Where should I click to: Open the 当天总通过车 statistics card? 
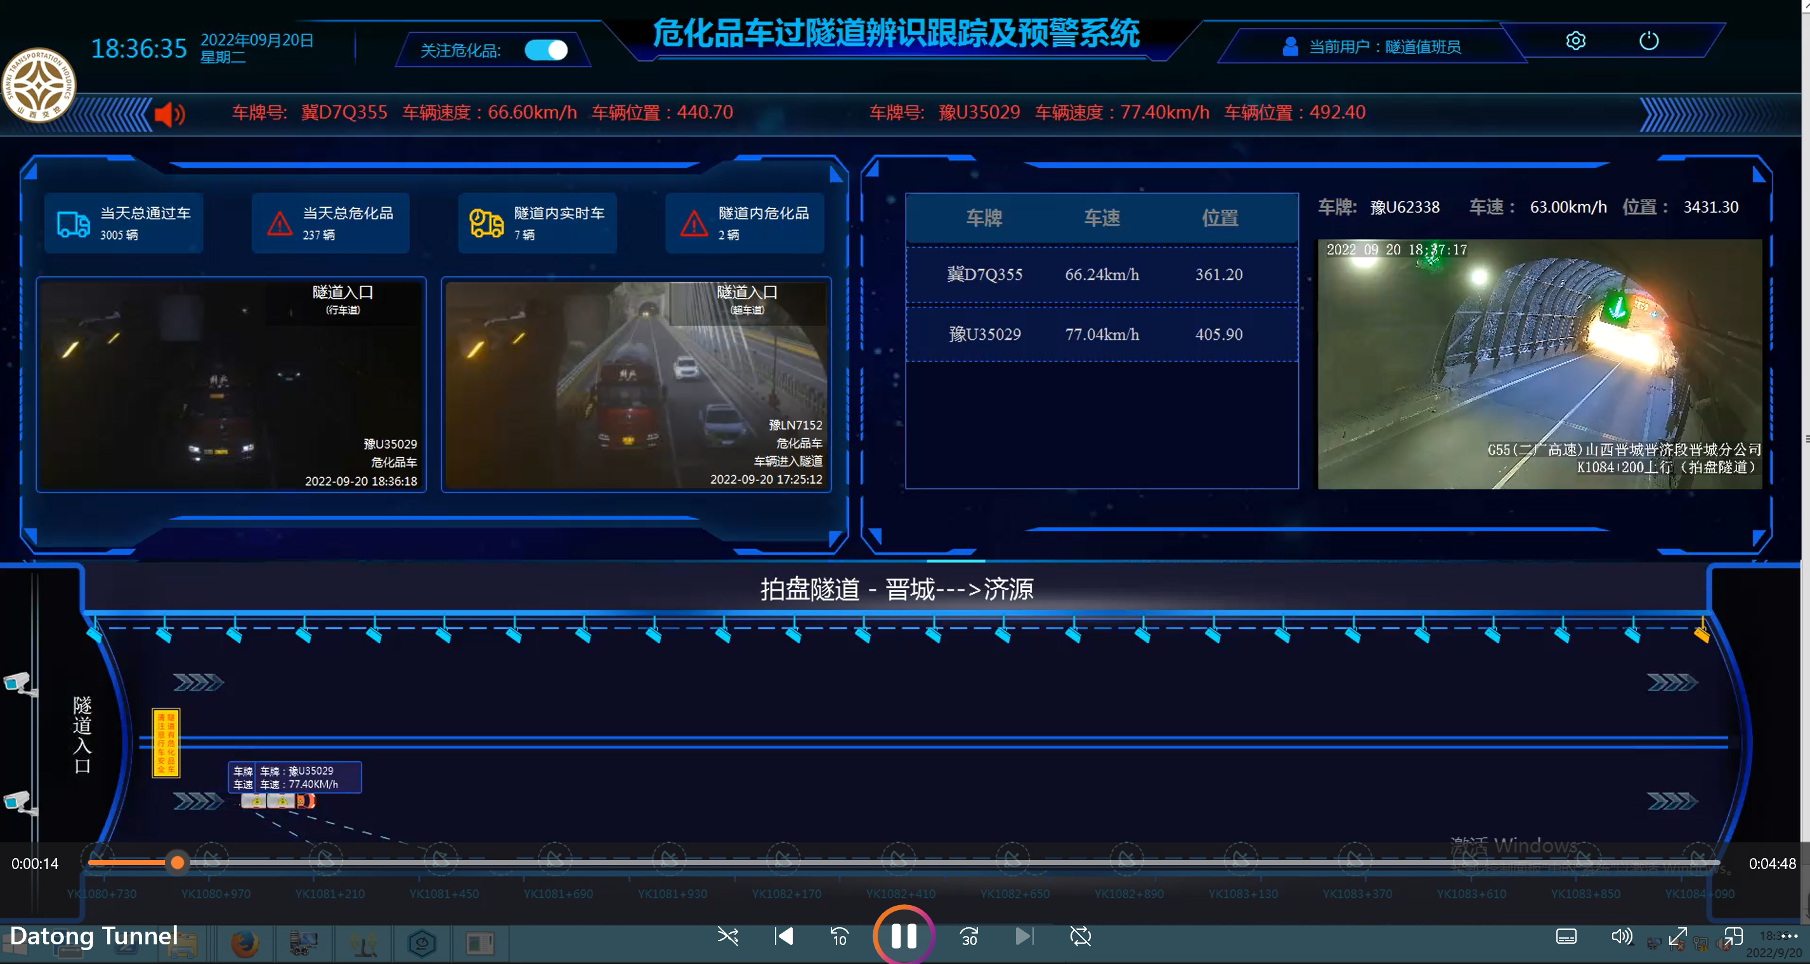tap(124, 223)
